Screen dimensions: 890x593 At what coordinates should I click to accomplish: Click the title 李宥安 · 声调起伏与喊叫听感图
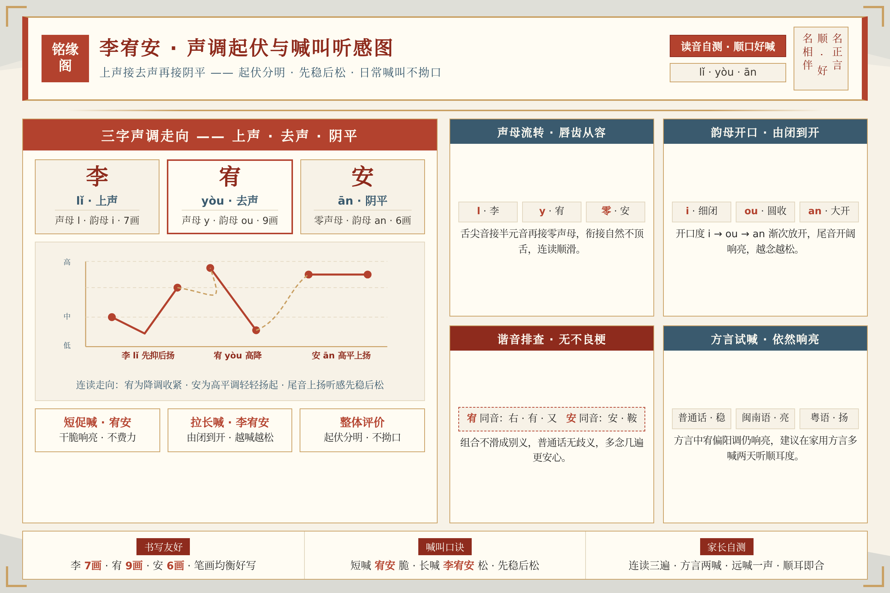pyautogui.click(x=246, y=48)
